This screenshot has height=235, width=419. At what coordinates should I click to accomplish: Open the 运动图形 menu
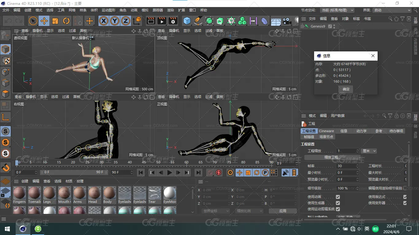click(x=109, y=10)
